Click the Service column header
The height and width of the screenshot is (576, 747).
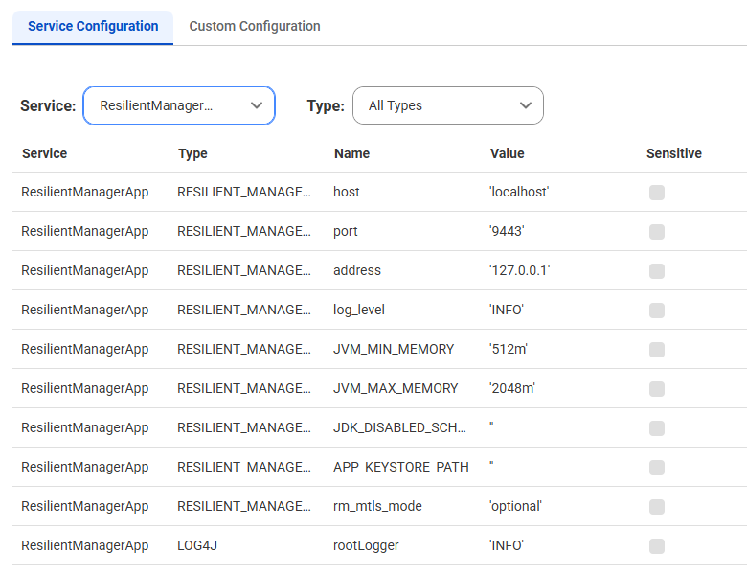(x=44, y=153)
